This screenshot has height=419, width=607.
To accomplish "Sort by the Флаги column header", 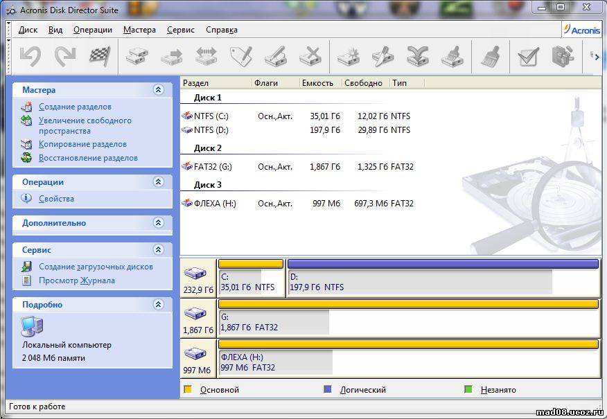I will click(x=276, y=83).
